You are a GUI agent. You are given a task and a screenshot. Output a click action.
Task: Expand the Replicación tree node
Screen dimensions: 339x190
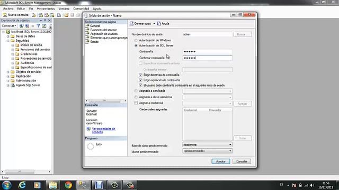(8, 76)
